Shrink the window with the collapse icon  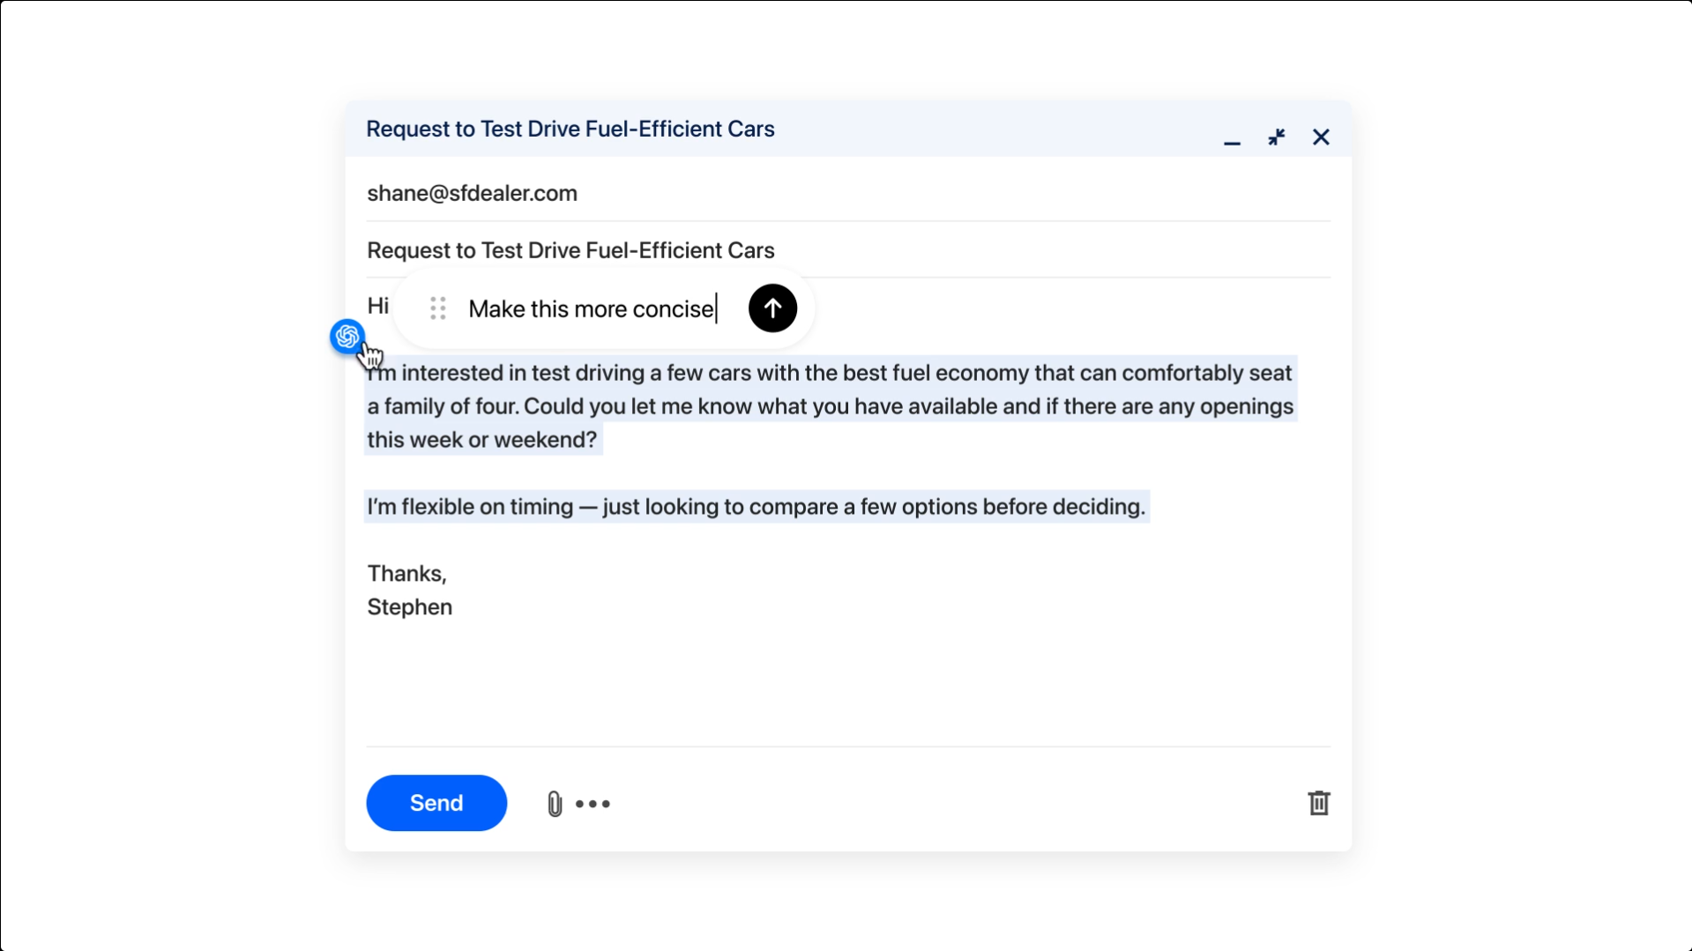1276,137
